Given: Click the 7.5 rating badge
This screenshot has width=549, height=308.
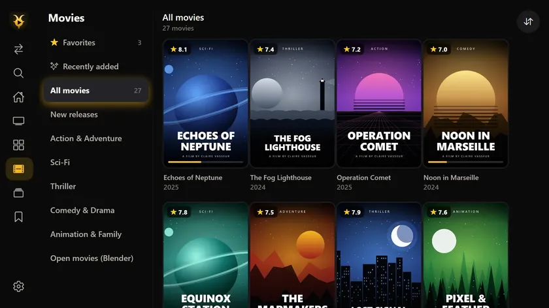Looking at the screenshot, I should tap(266, 212).
